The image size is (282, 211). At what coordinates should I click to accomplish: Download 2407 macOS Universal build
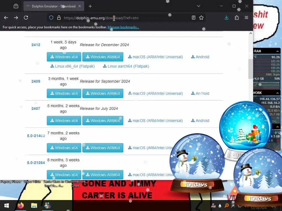pos(155,121)
